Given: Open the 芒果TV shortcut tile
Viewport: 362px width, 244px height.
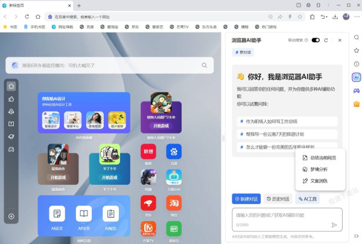Looking at the screenshot, I should [x=148, y=229].
